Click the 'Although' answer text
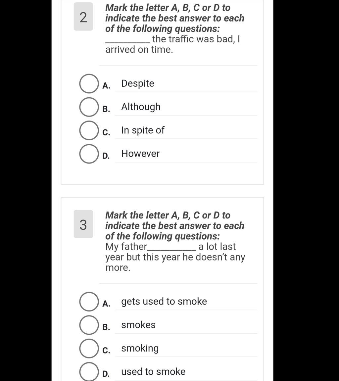 pos(141,107)
